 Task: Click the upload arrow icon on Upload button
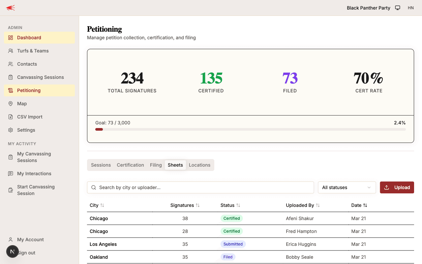click(x=387, y=187)
